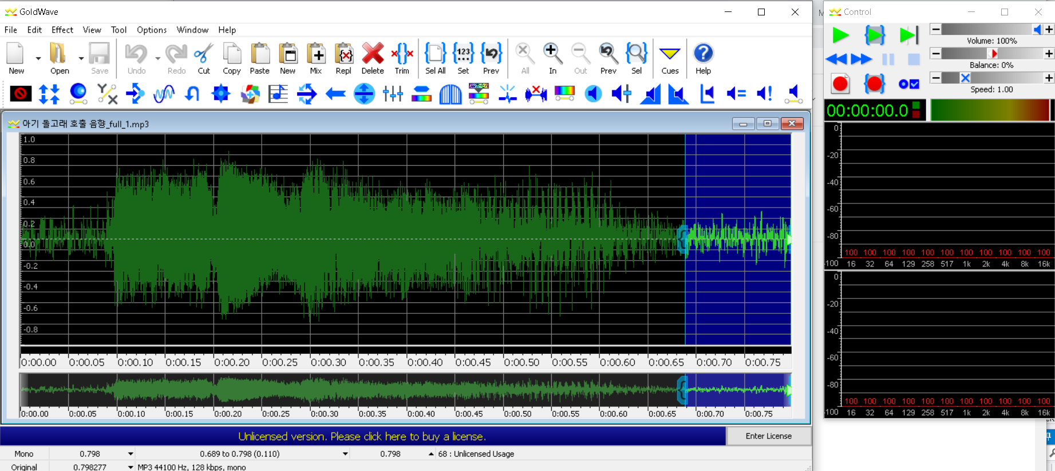This screenshot has height=471, width=1055.
Task: Open the Auto Gain round speaker icon
Action: tap(593, 93)
